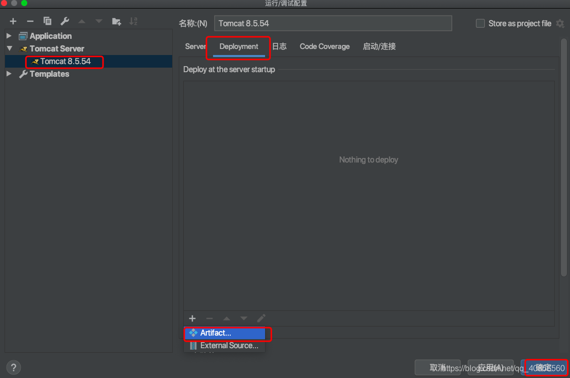Move configuration up in left toolbar
Viewport: 570px width, 378px height.
[x=82, y=21]
